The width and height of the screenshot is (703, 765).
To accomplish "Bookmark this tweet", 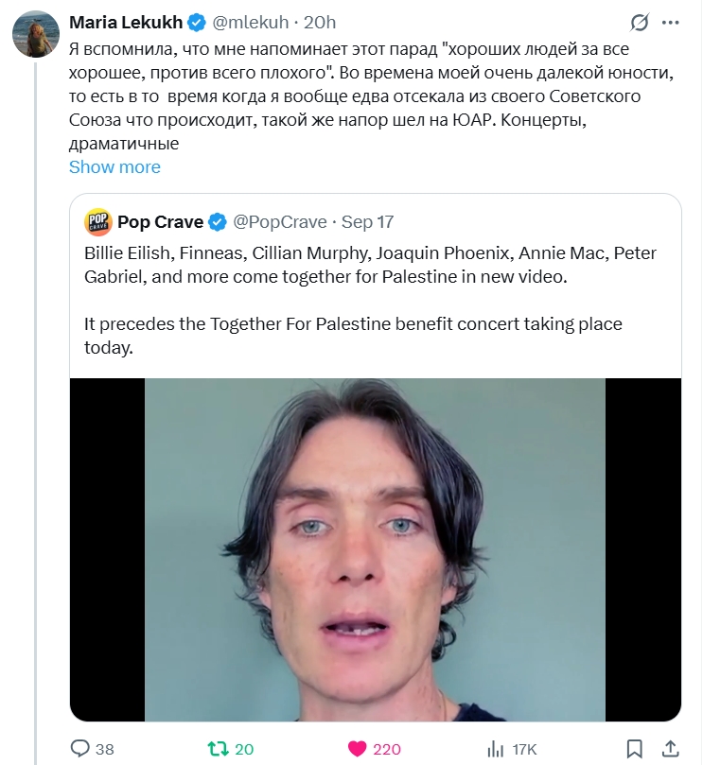I will pyautogui.click(x=637, y=749).
